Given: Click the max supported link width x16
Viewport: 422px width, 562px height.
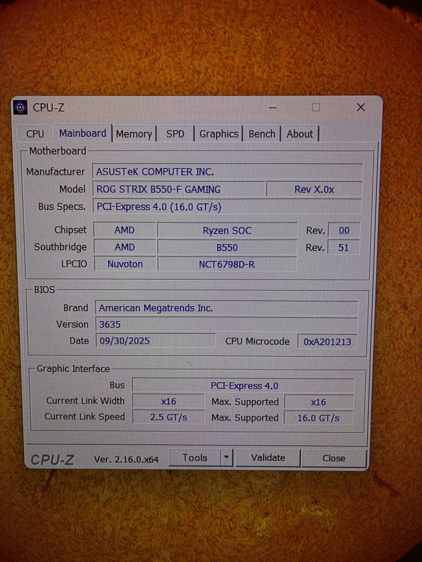Looking at the screenshot, I should (319, 402).
